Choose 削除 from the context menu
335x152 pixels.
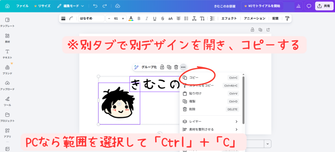[x=211, y=109]
